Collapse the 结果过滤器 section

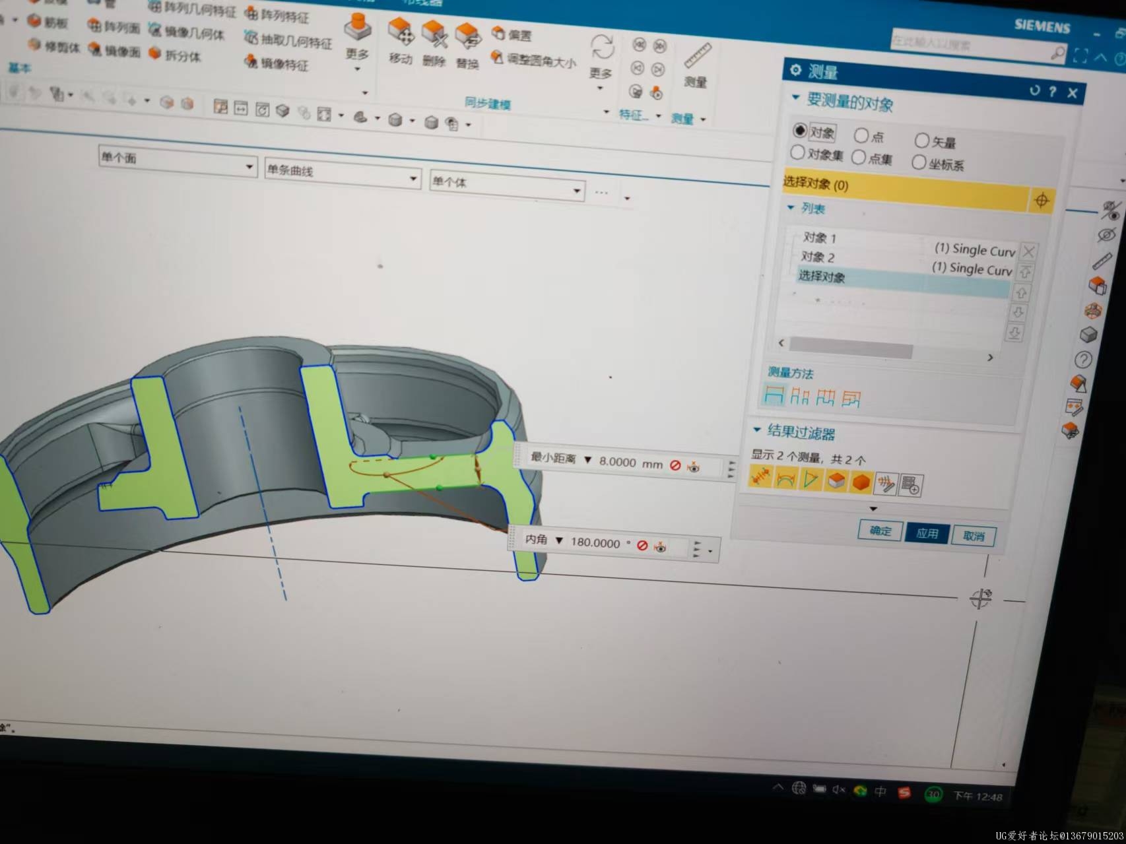pos(757,430)
